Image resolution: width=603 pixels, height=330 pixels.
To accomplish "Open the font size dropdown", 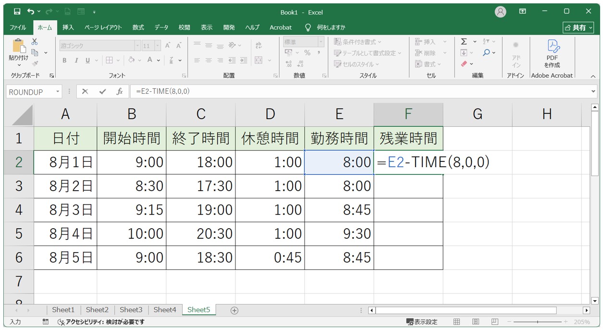I will click(x=159, y=46).
